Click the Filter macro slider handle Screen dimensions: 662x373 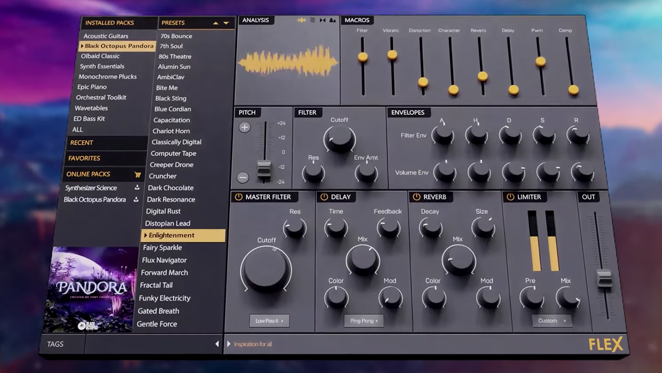pyautogui.click(x=363, y=57)
